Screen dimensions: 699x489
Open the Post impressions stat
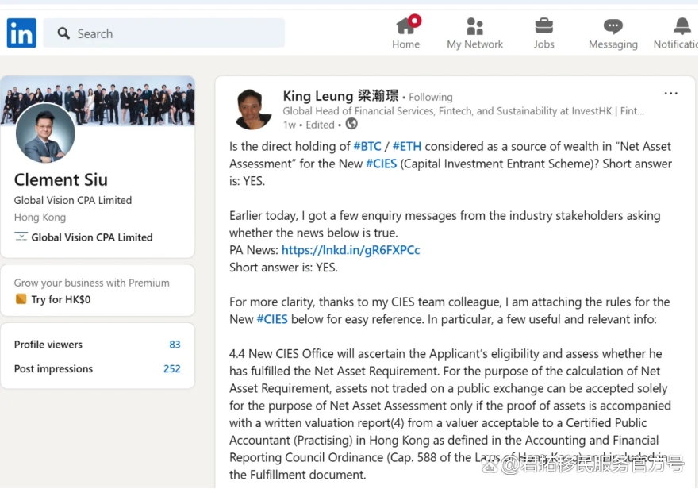tap(97, 368)
